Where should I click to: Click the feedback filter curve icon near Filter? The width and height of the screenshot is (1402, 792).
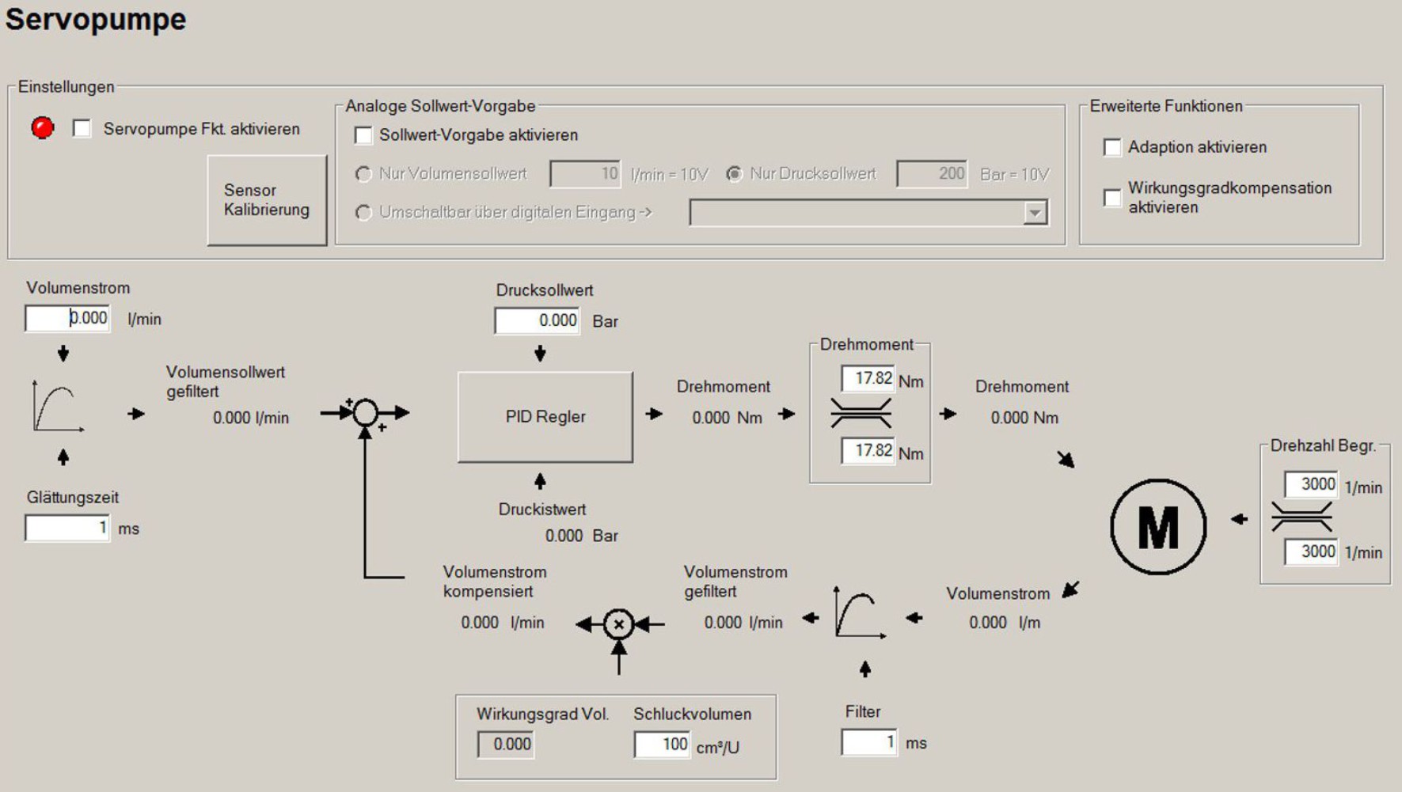(860, 613)
